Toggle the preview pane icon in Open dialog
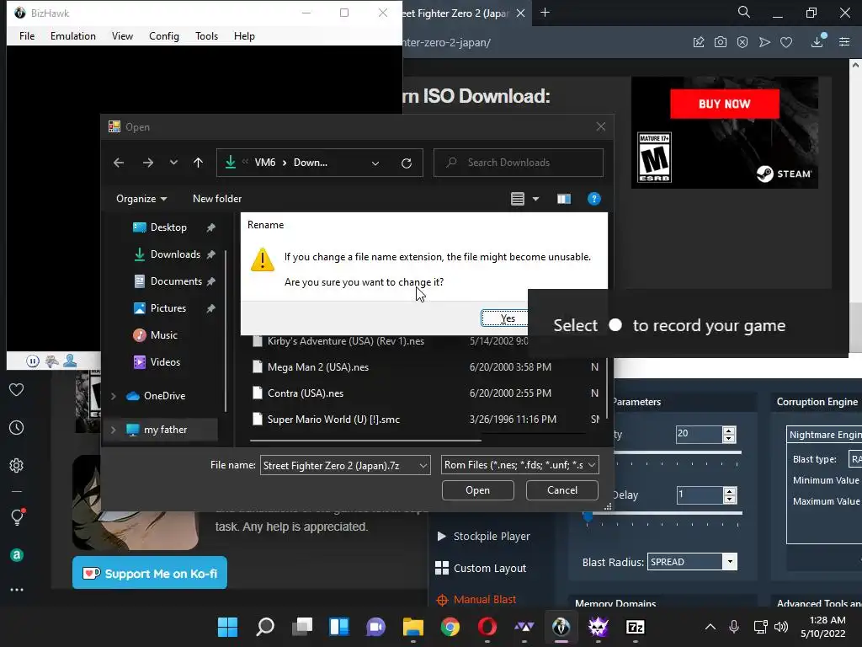The width and height of the screenshot is (862, 647). 563,199
